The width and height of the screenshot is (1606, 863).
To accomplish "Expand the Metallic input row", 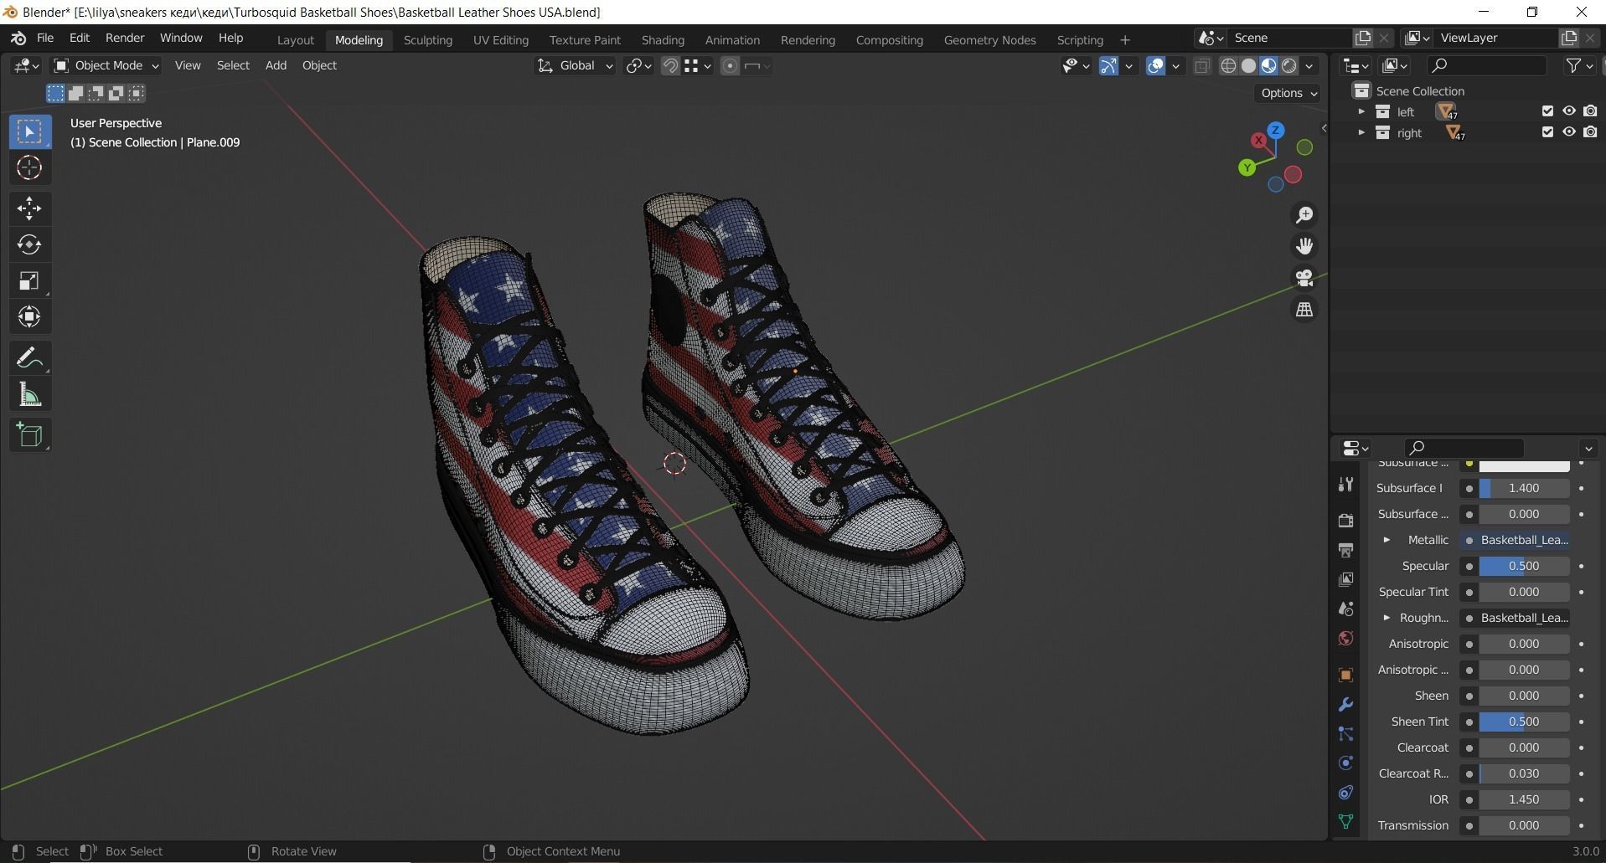I will click(x=1387, y=540).
